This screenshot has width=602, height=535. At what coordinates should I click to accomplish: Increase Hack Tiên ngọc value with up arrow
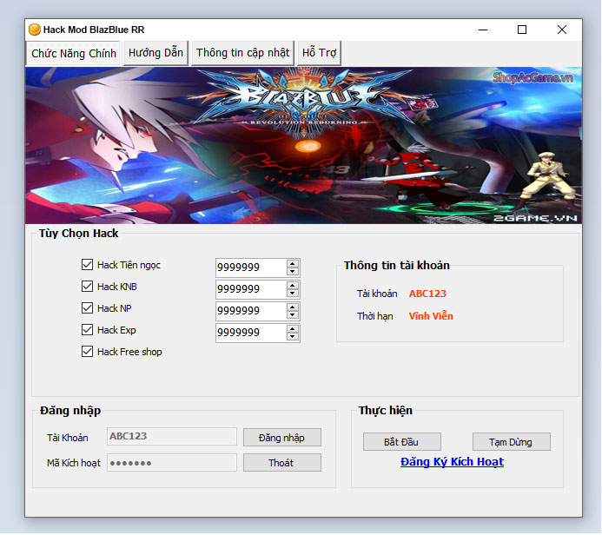[293, 264]
